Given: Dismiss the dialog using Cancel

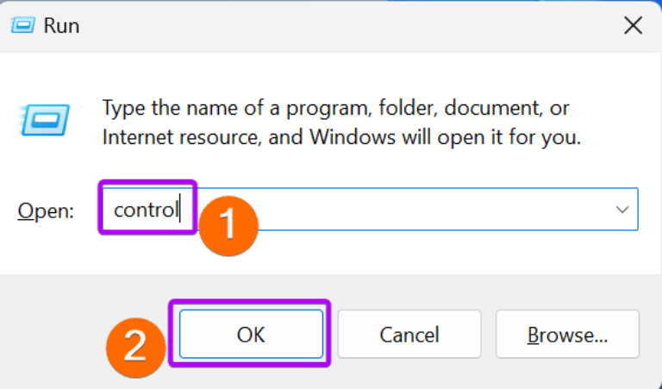Looking at the screenshot, I should coord(409,334).
